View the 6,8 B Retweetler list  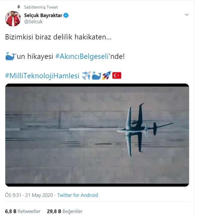coord(23,211)
